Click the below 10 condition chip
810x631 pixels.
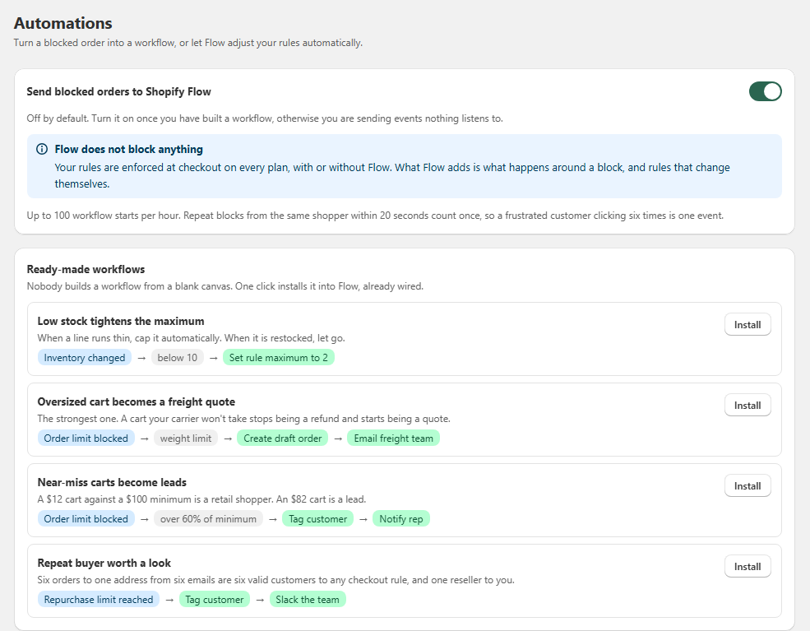[x=177, y=358]
